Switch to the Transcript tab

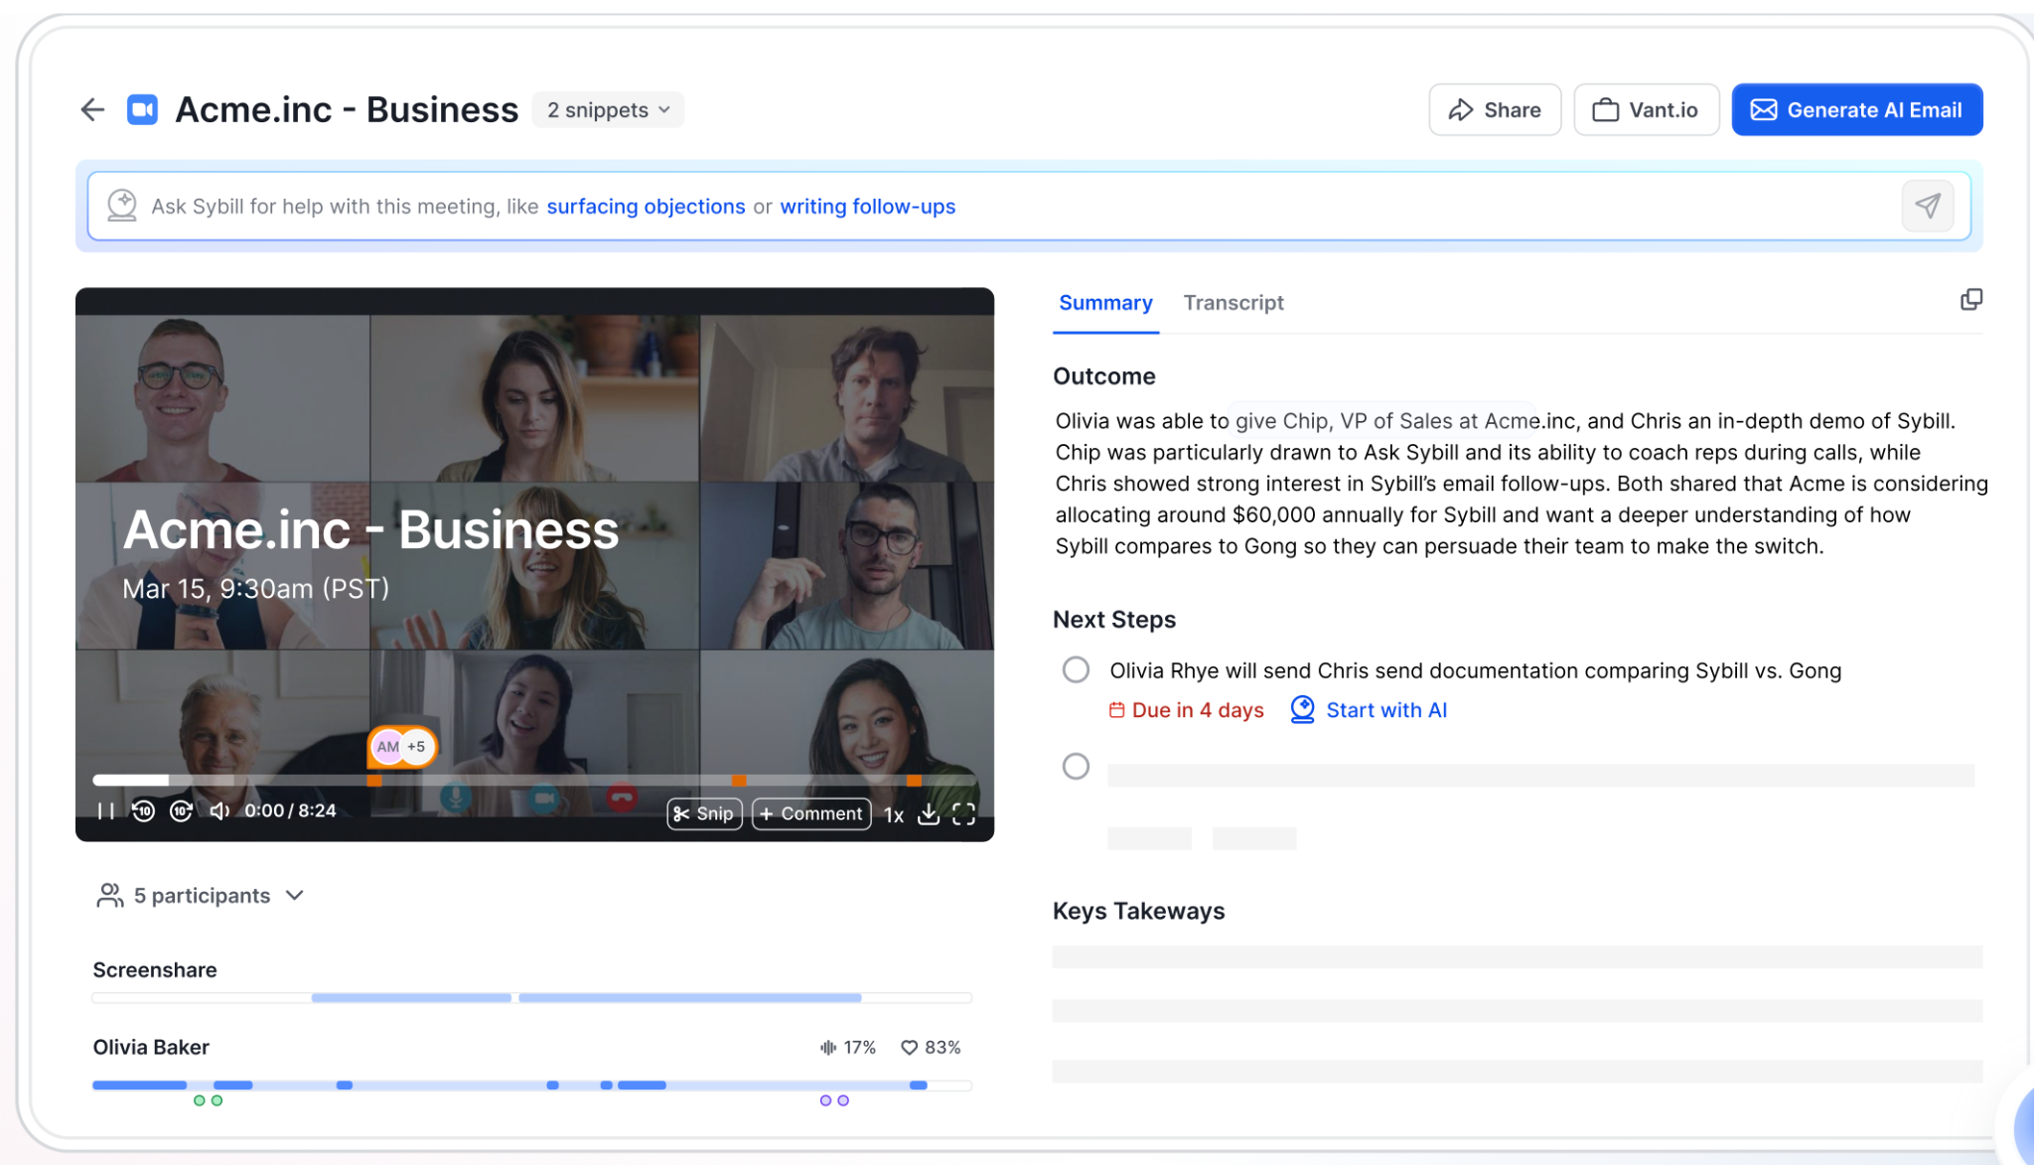(1233, 303)
